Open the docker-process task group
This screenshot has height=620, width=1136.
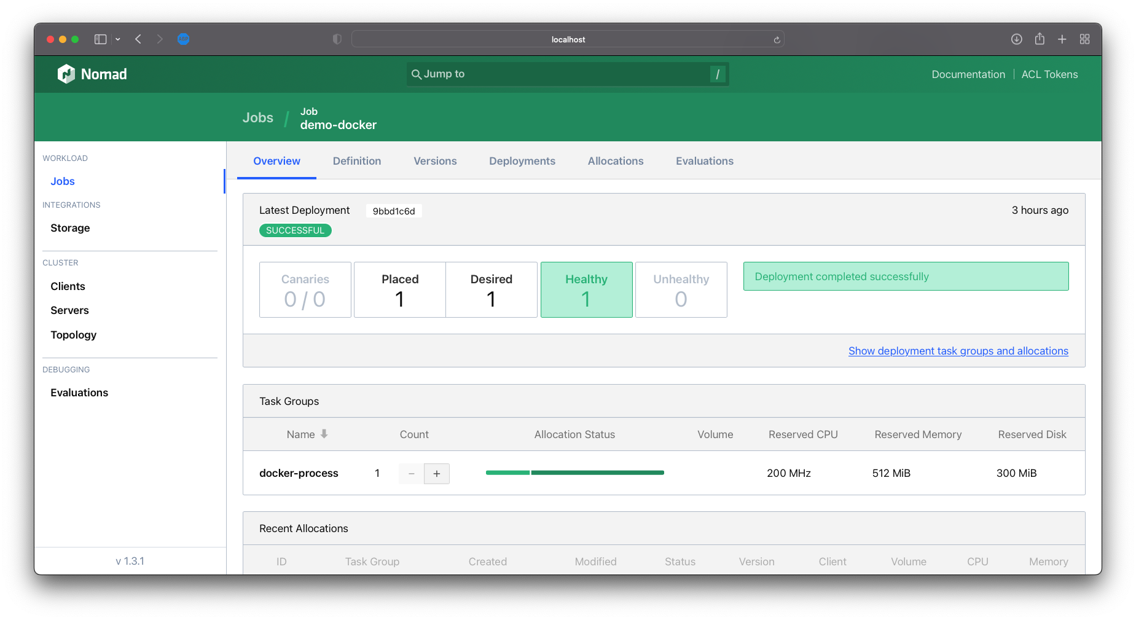[x=299, y=473]
